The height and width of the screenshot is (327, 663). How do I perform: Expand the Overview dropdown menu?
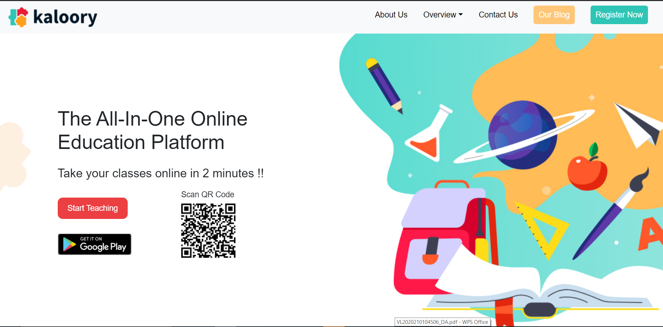pyautogui.click(x=443, y=15)
